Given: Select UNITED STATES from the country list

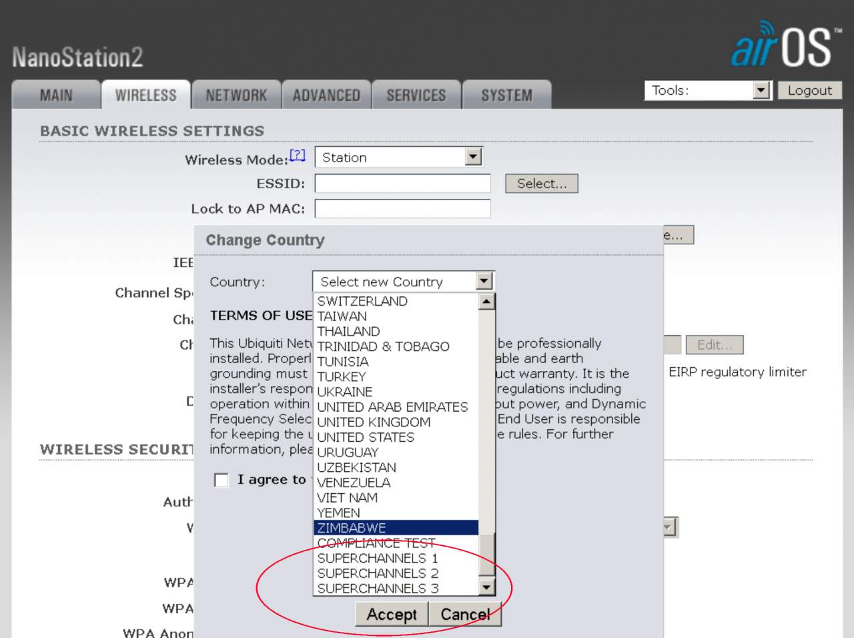Looking at the screenshot, I should pos(396,437).
